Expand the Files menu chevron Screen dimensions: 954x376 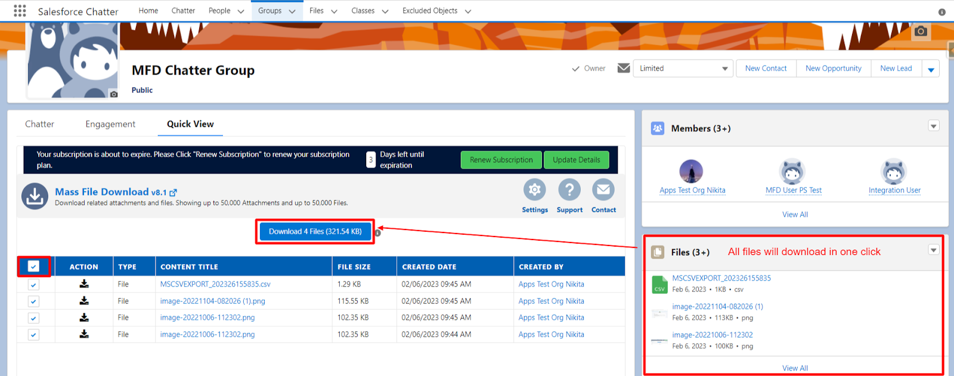[x=334, y=11]
